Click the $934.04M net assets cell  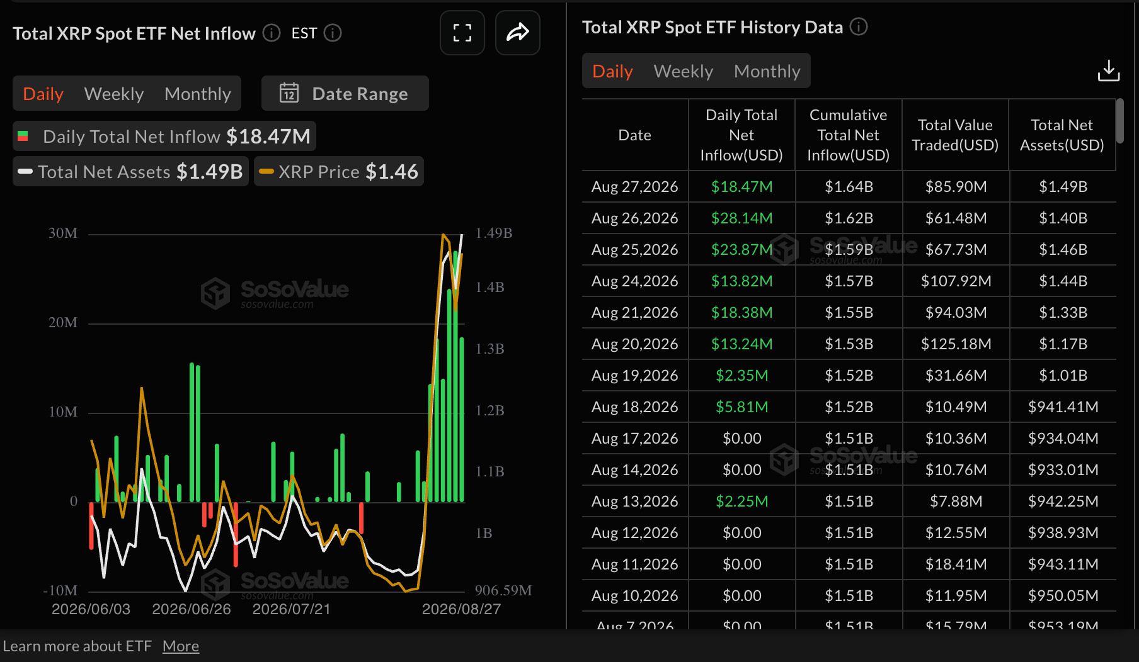click(1063, 438)
